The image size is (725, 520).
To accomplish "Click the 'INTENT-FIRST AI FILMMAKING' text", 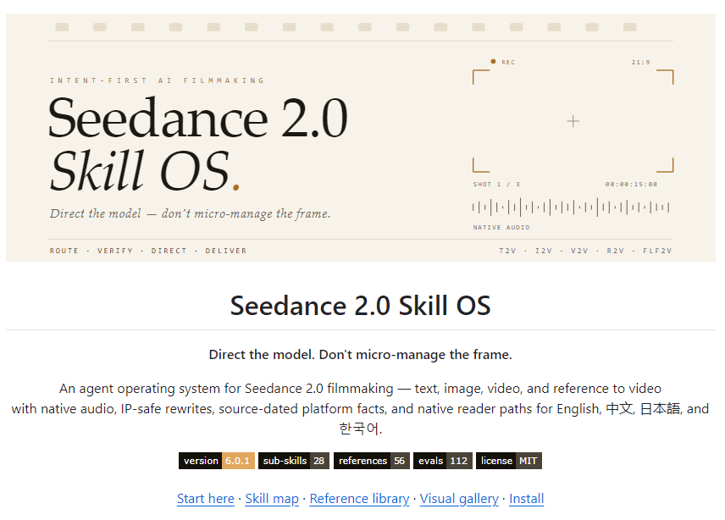I will (x=158, y=80).
